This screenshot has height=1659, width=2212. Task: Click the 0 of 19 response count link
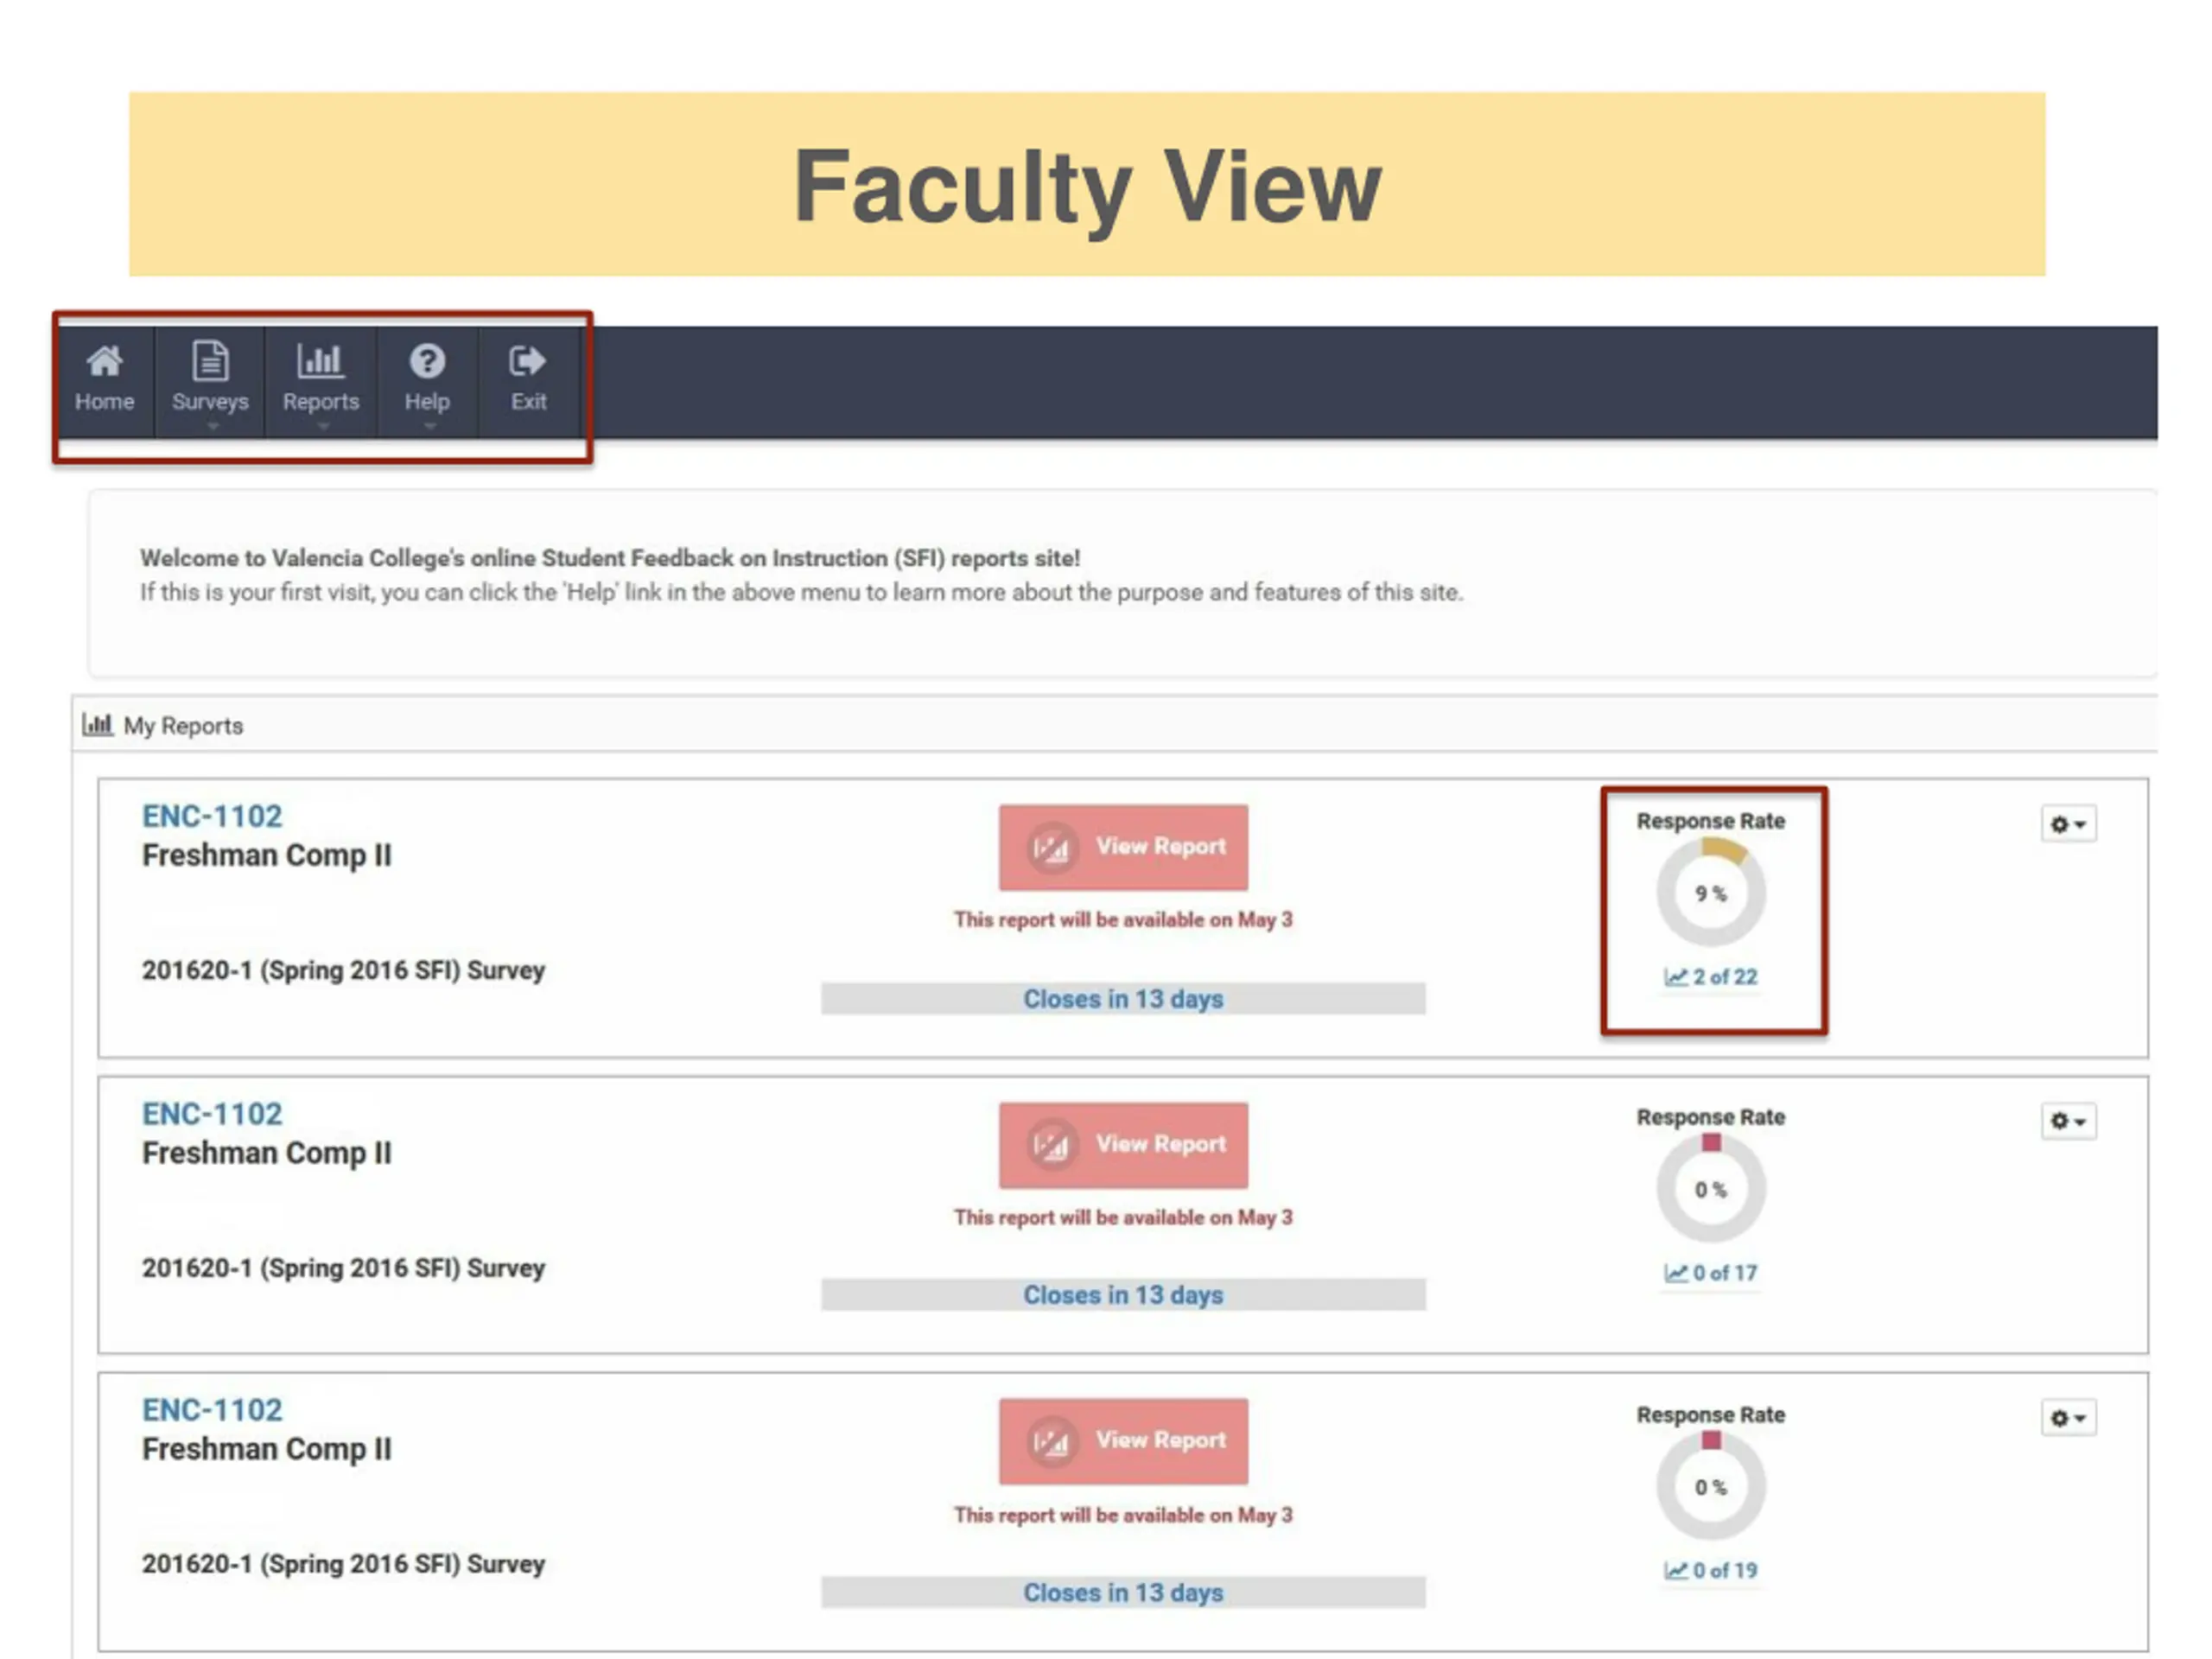(1710, 1571)
